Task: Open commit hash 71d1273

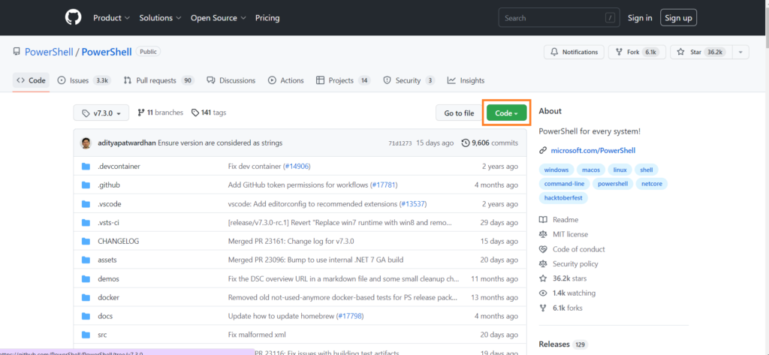Action: [x=400, y=143]
